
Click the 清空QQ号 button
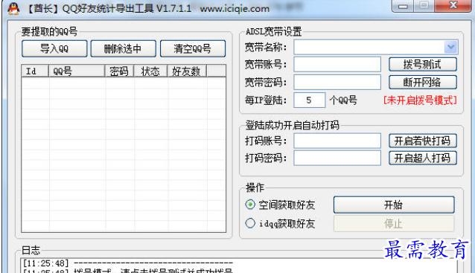point(193,48)
